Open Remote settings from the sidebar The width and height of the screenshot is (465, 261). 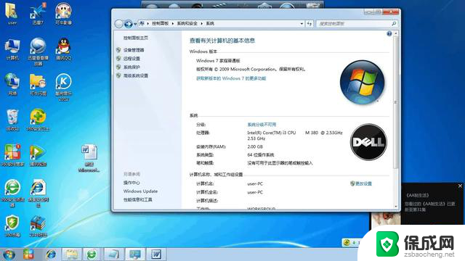coord(132,59)
